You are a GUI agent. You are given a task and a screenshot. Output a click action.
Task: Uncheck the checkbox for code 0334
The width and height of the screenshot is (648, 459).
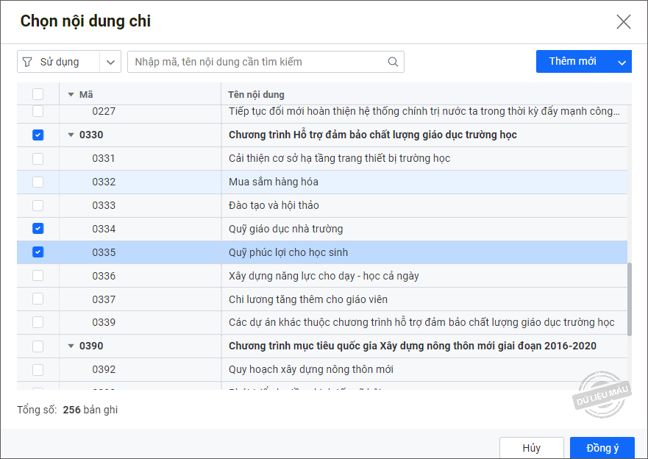tap(38, 229)
